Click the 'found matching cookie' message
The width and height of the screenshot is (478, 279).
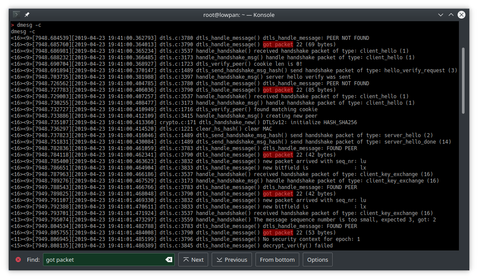tap(285, 109)
